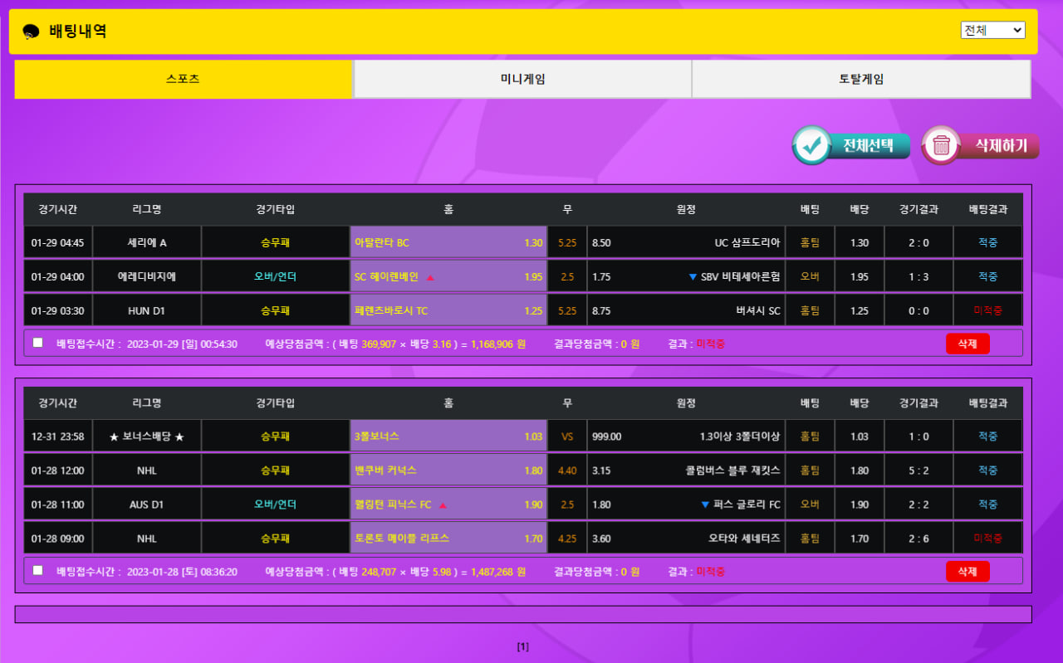Click the 아탈란타 BC home odds cell

(448, 243)
